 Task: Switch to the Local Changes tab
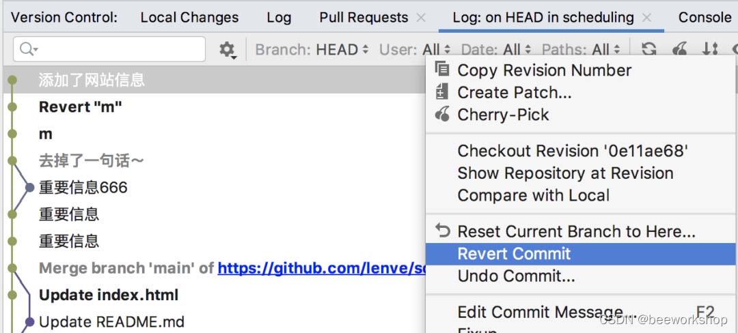click(x=190, y=18)
